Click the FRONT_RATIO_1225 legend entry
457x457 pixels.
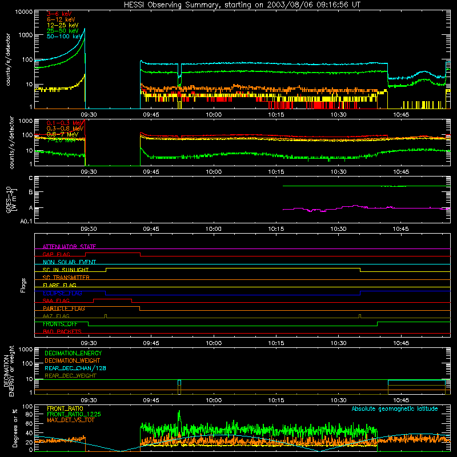pos(74,414)
